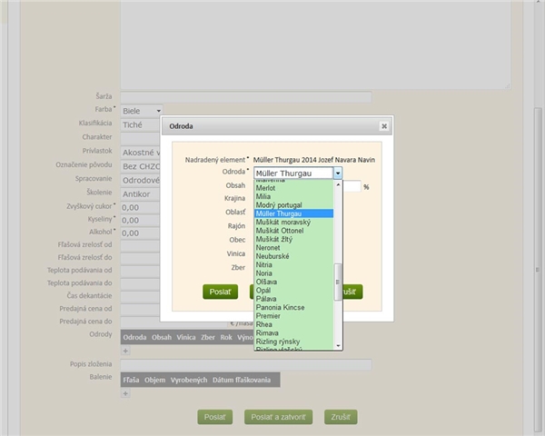Pick Noria from dropdown list
The height and width of the screenshot is (436, 545).
[x=293, y=273]
